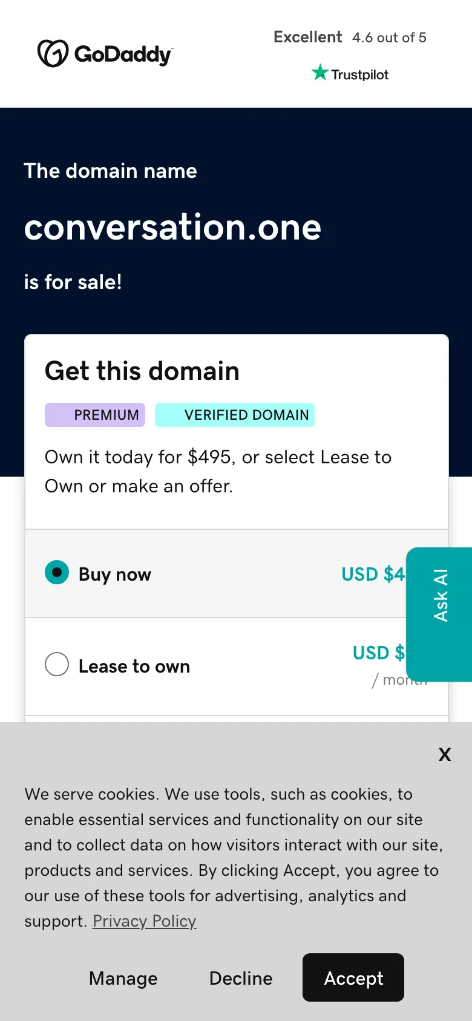Viewport: 472px width, 1021px height.
Task: Click Manage in the cookie banner
Action: click(x=123, y=978)
